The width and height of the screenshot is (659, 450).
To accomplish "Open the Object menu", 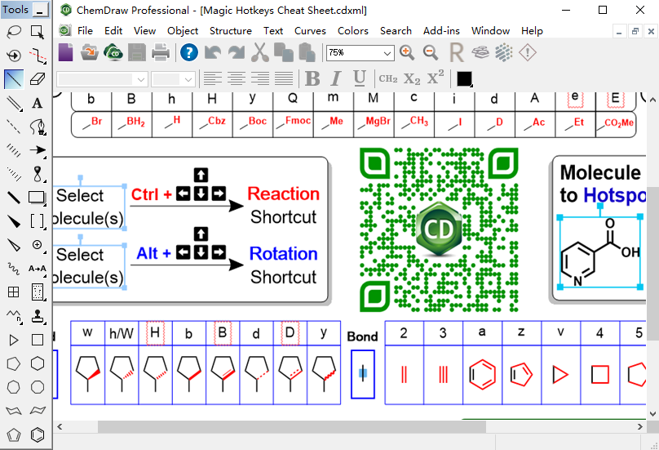I will (x=183, y=31).
